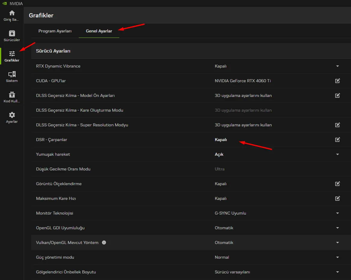Open the Kod Kullan gift icon
Image resolution: width=351 pixels, height=280 pixels.
pyautogui.click(x=12, y=95)
